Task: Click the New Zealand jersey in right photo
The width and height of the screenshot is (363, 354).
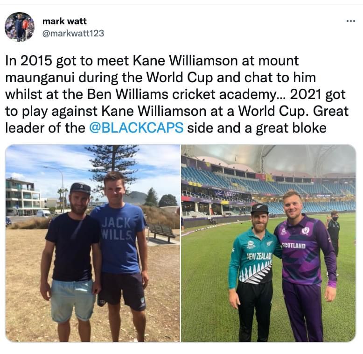Action: [x=252, y=257]
